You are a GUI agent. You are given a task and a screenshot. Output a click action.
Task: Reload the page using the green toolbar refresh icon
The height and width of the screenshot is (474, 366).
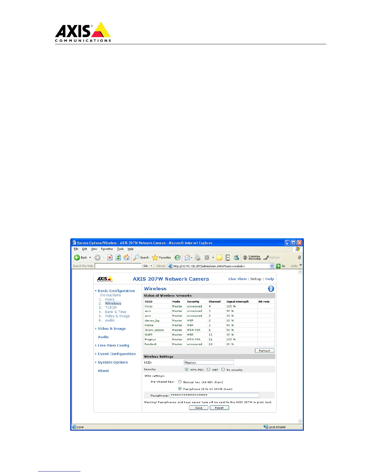[118, 257]
